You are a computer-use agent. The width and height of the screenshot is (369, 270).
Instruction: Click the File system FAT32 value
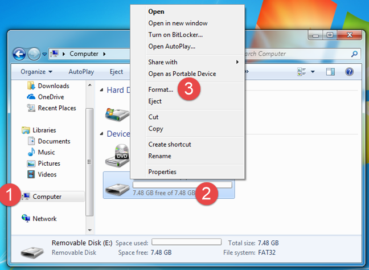click(x=266, y=252)
